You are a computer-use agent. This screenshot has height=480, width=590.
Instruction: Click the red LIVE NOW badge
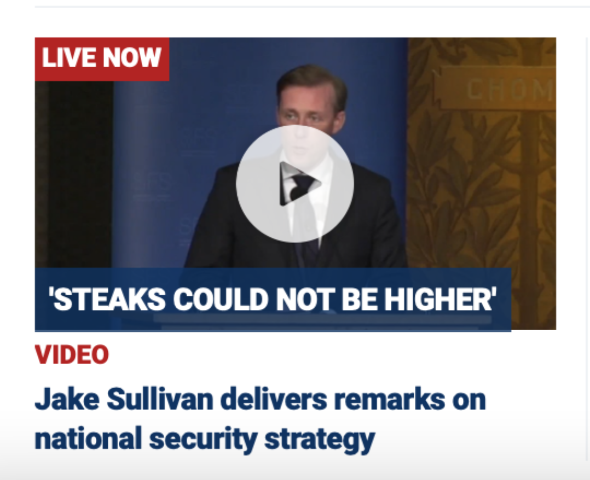pos(102,59)
